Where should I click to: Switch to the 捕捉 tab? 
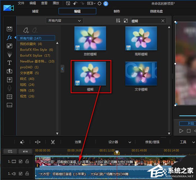pyautogui.click(x=35, y=11)
